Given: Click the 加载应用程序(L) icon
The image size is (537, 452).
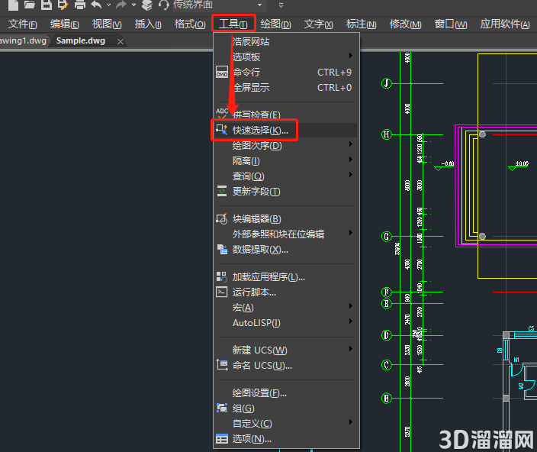Looking at the screenshot, I should 221,277.
